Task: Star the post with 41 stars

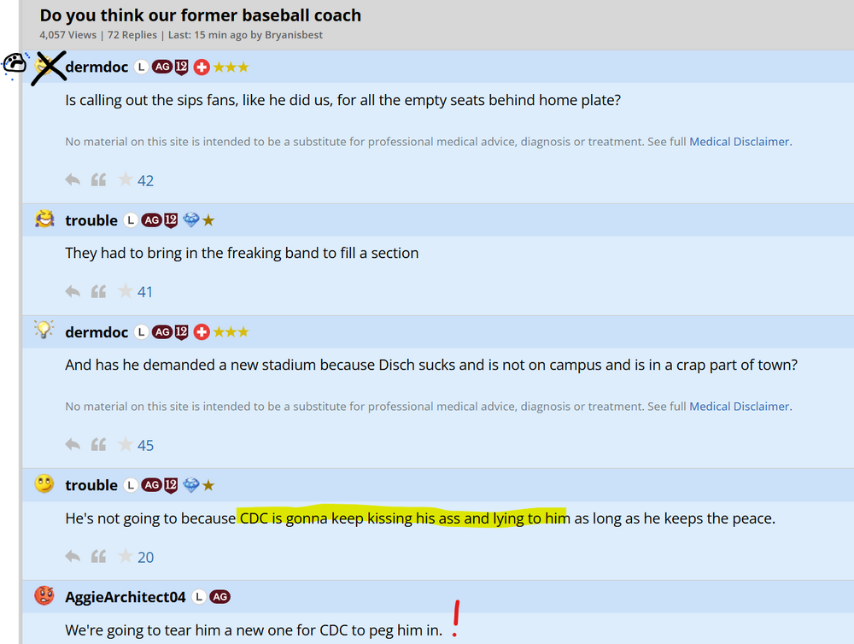Action: 126,291
